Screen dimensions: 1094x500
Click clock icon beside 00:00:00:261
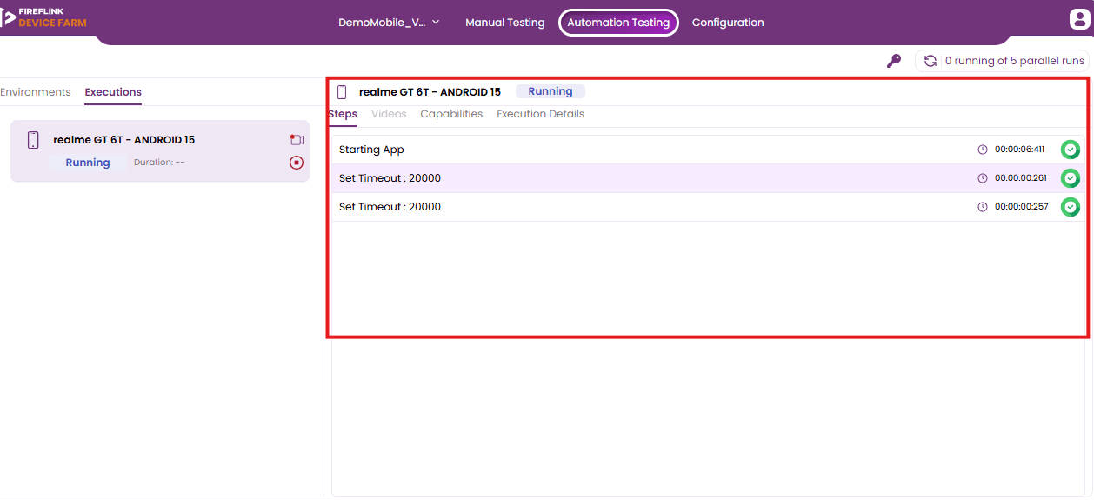(983, 178)
